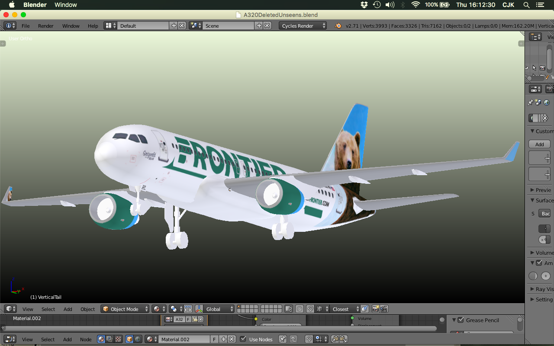
Task: Open the Object Mode dropdown
Action: click(x=125, y=309)
